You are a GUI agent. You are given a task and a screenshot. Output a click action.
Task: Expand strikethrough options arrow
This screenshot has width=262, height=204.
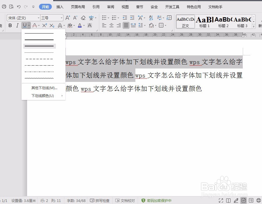point(39,26)
